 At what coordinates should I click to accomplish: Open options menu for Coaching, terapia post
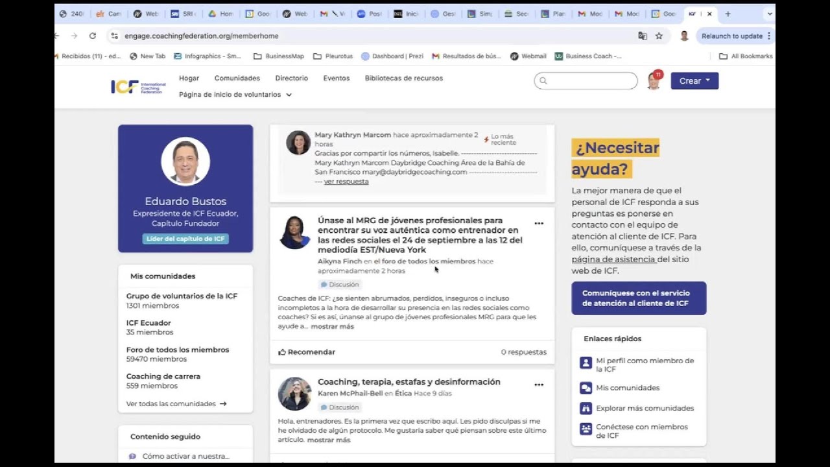tap(539, 385)
